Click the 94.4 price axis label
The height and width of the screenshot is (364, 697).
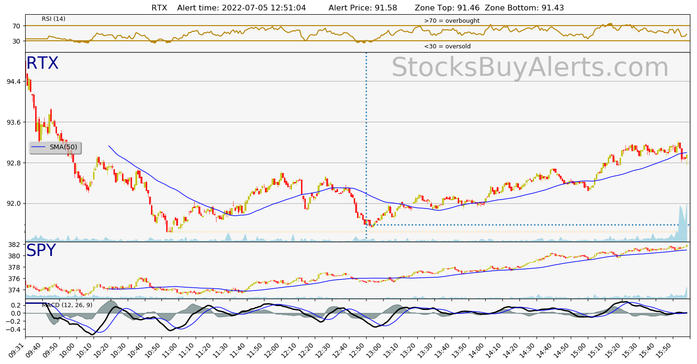[13, 82]
